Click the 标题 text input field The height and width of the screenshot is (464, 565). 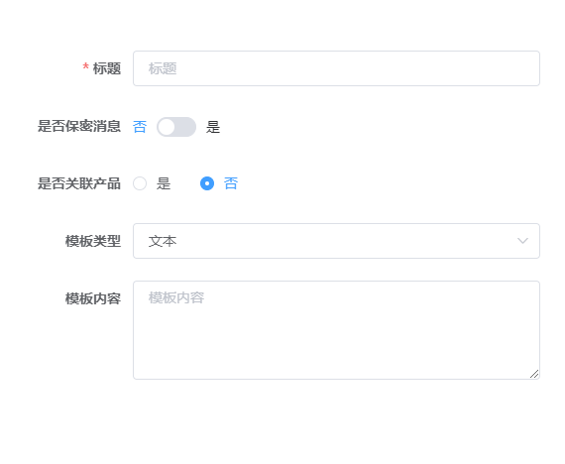pyautogui.click(x=336, y=68)
